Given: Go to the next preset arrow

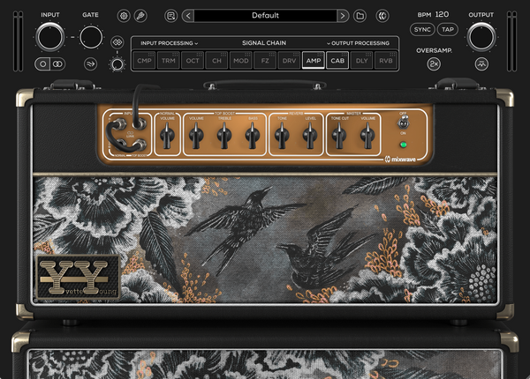Looking at the screenshot, I should click(343, 16).
